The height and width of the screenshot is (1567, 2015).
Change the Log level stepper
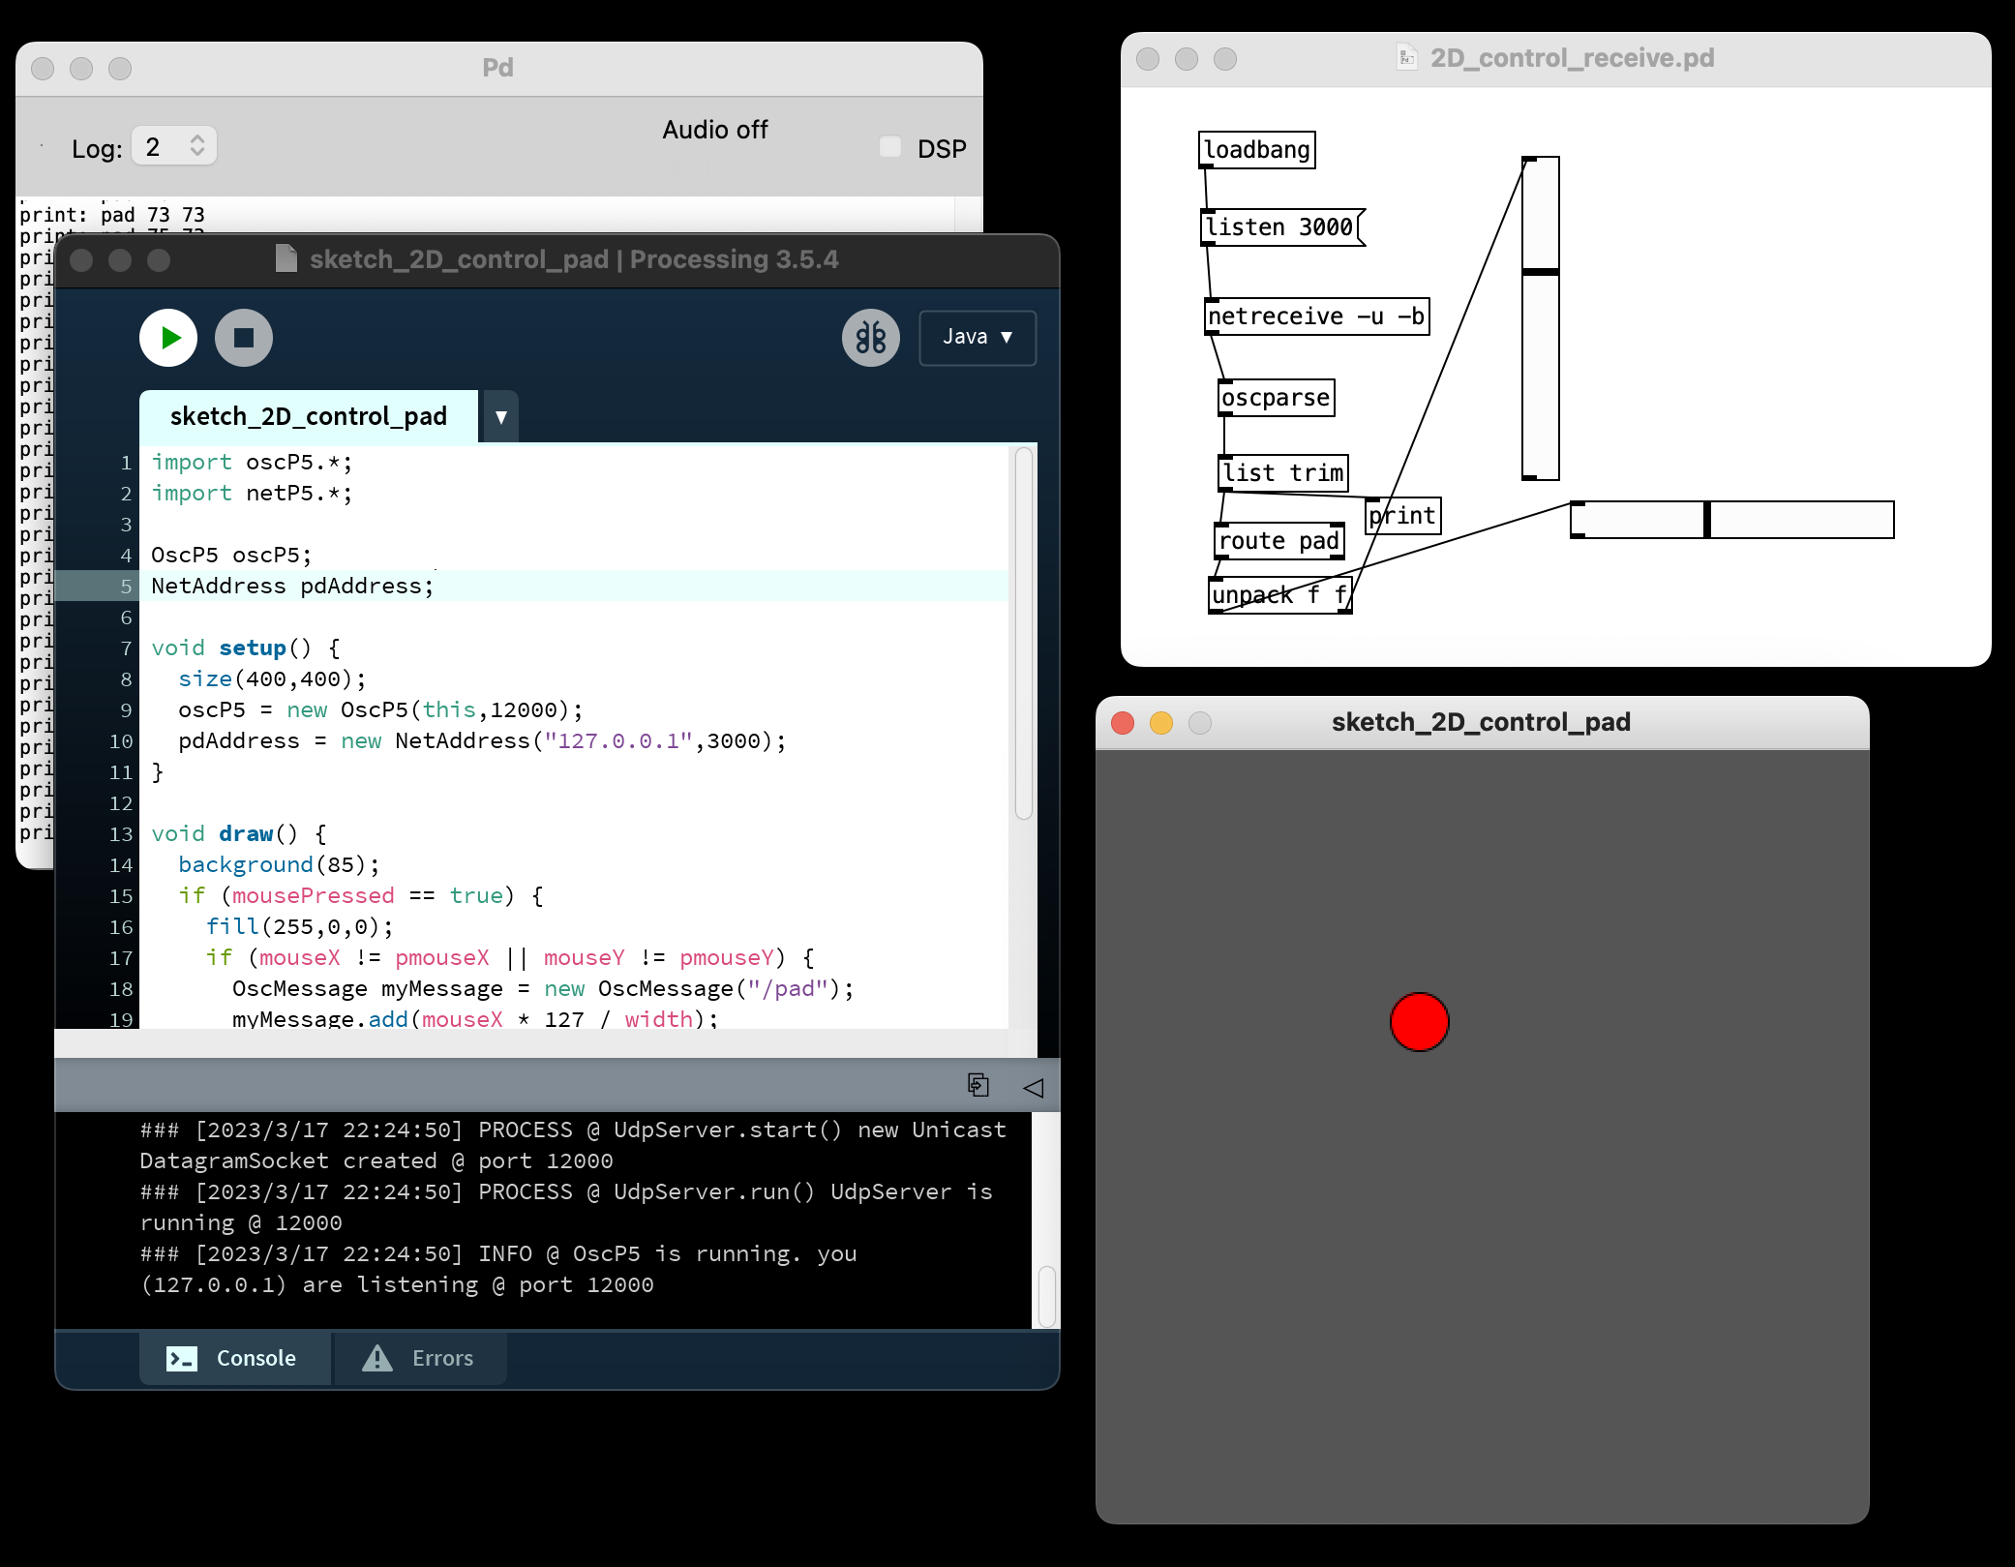coord(197,146)
